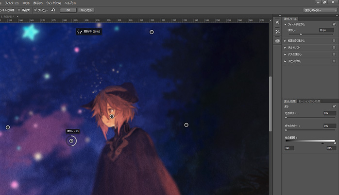Click the ボケのカラー 0% input field
The width and height of the screenshot is (339, 195).
click(x=329, y=126)
